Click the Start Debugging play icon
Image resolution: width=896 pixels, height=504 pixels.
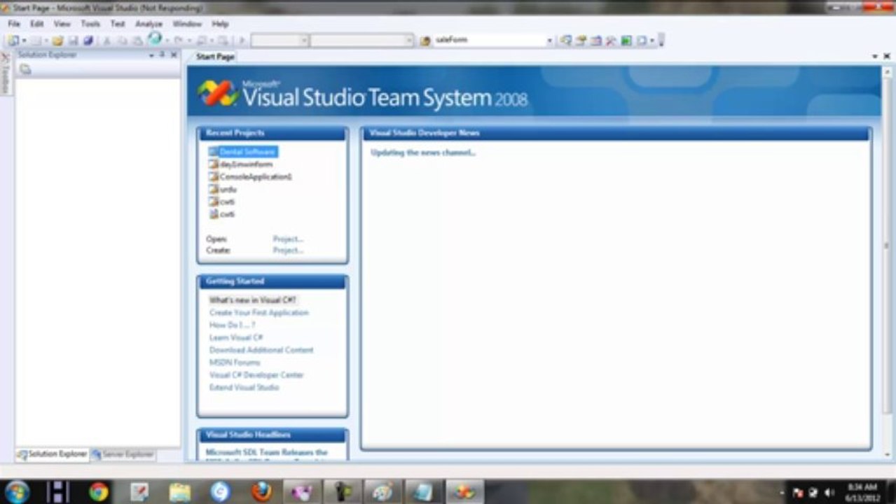[x=242, y=41]
